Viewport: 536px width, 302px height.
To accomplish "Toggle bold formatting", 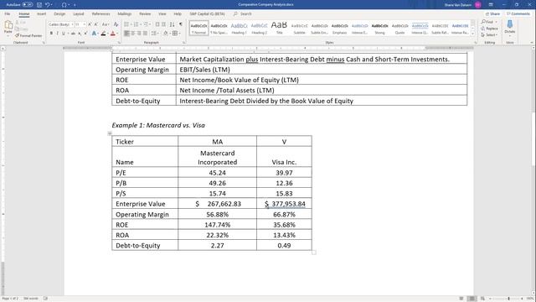I will click(x=51, y=34).
